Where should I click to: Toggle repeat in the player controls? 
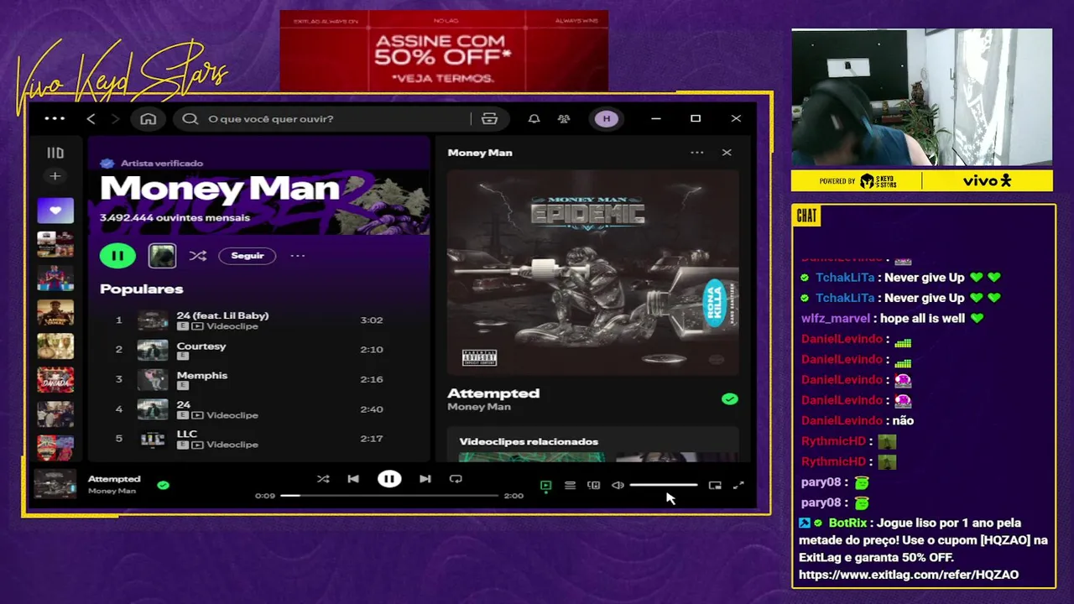(x=456, y=479)
